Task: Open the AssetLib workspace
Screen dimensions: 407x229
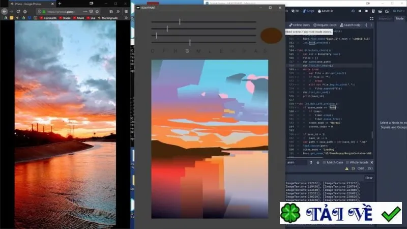Action: [x=326, y=11]
